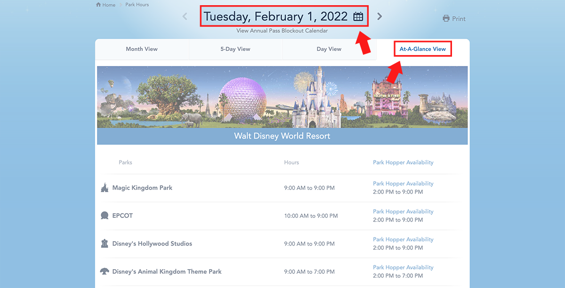565x288 pixels.
Task: Open Hollywood Studios' Park Hopper Availability link
Action: pos(403,239)
